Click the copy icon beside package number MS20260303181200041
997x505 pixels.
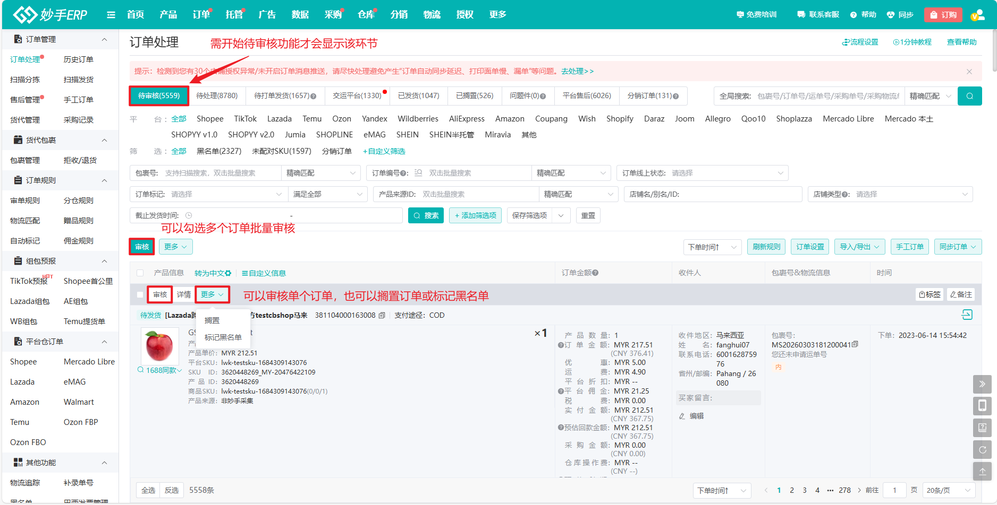pyautogui.click(x=855, y=345)
